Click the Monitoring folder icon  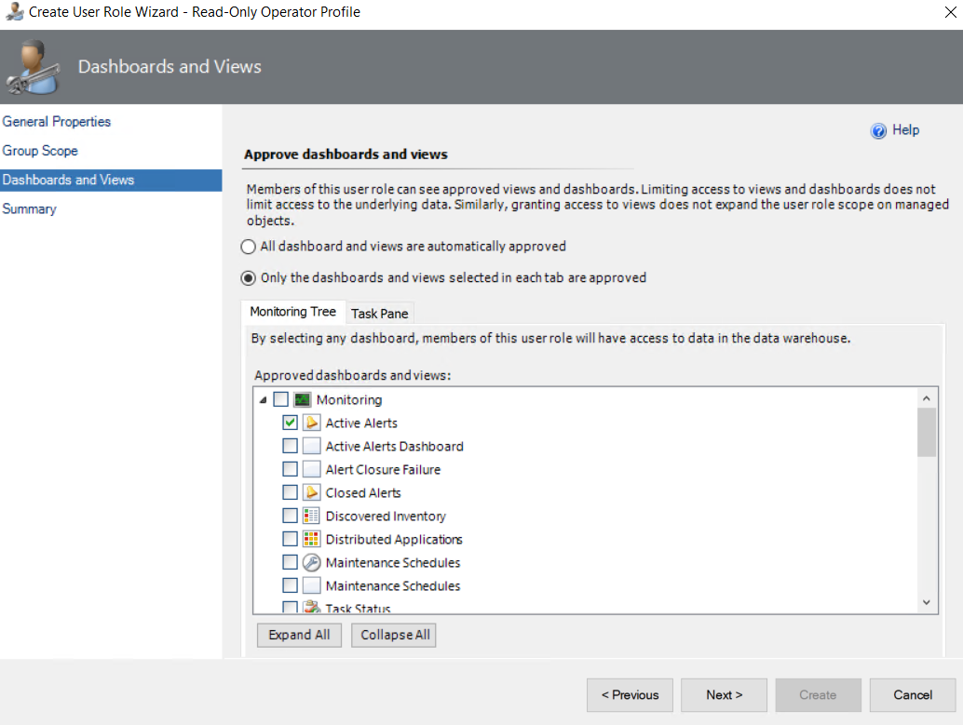tap(302, 400)
